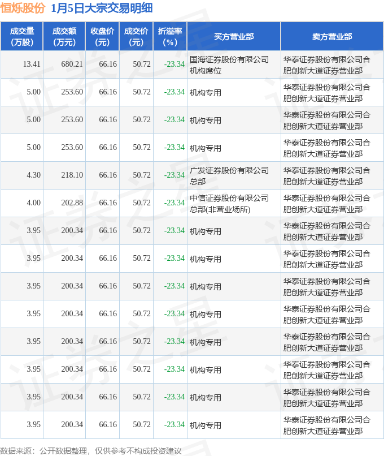Viewport: 384px width, 456px height.
Task: Click the 国海证券股份有限公司机构席位 buyer cell
Action: (x=229, y=64)
